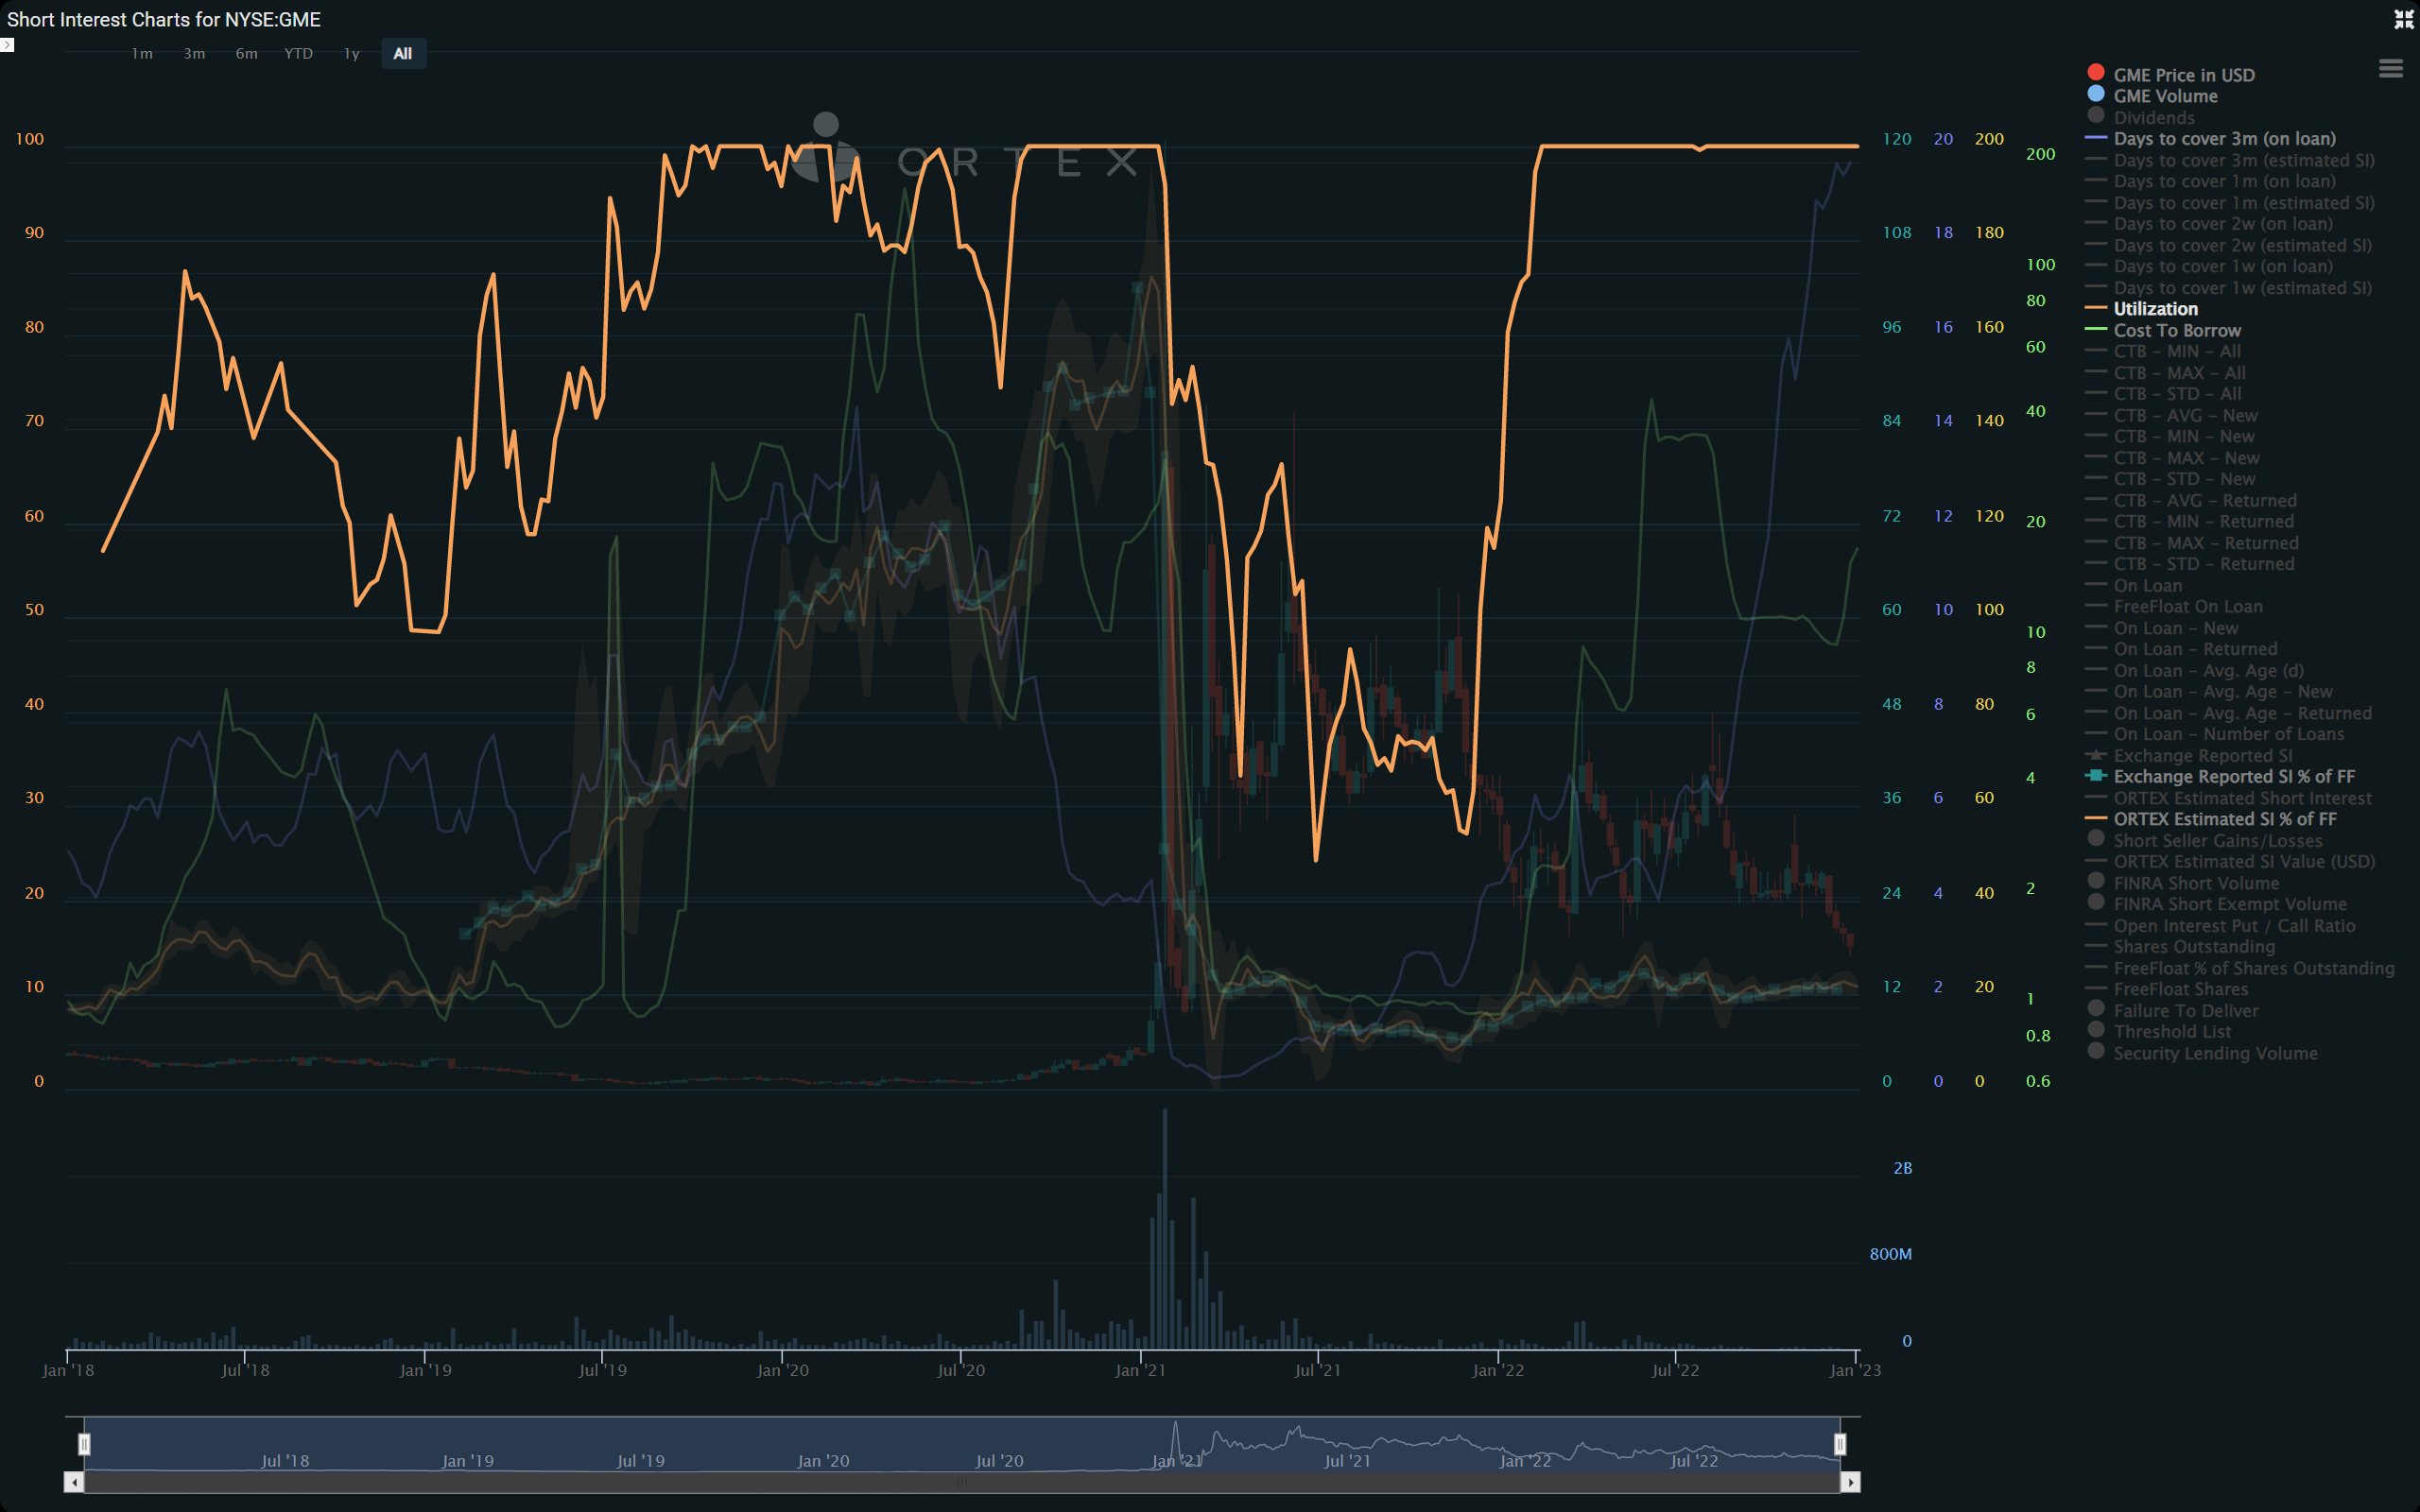Enable Short Seller Gains/Losses legend item
Screen dimensions: 2420x1512
pyautogui.click(x=2217, y=841)
